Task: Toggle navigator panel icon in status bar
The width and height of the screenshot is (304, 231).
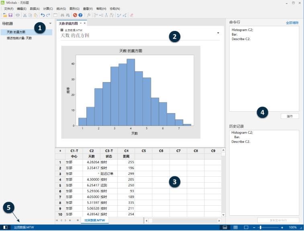Action: pyautogui.click(x=6, y=227)
